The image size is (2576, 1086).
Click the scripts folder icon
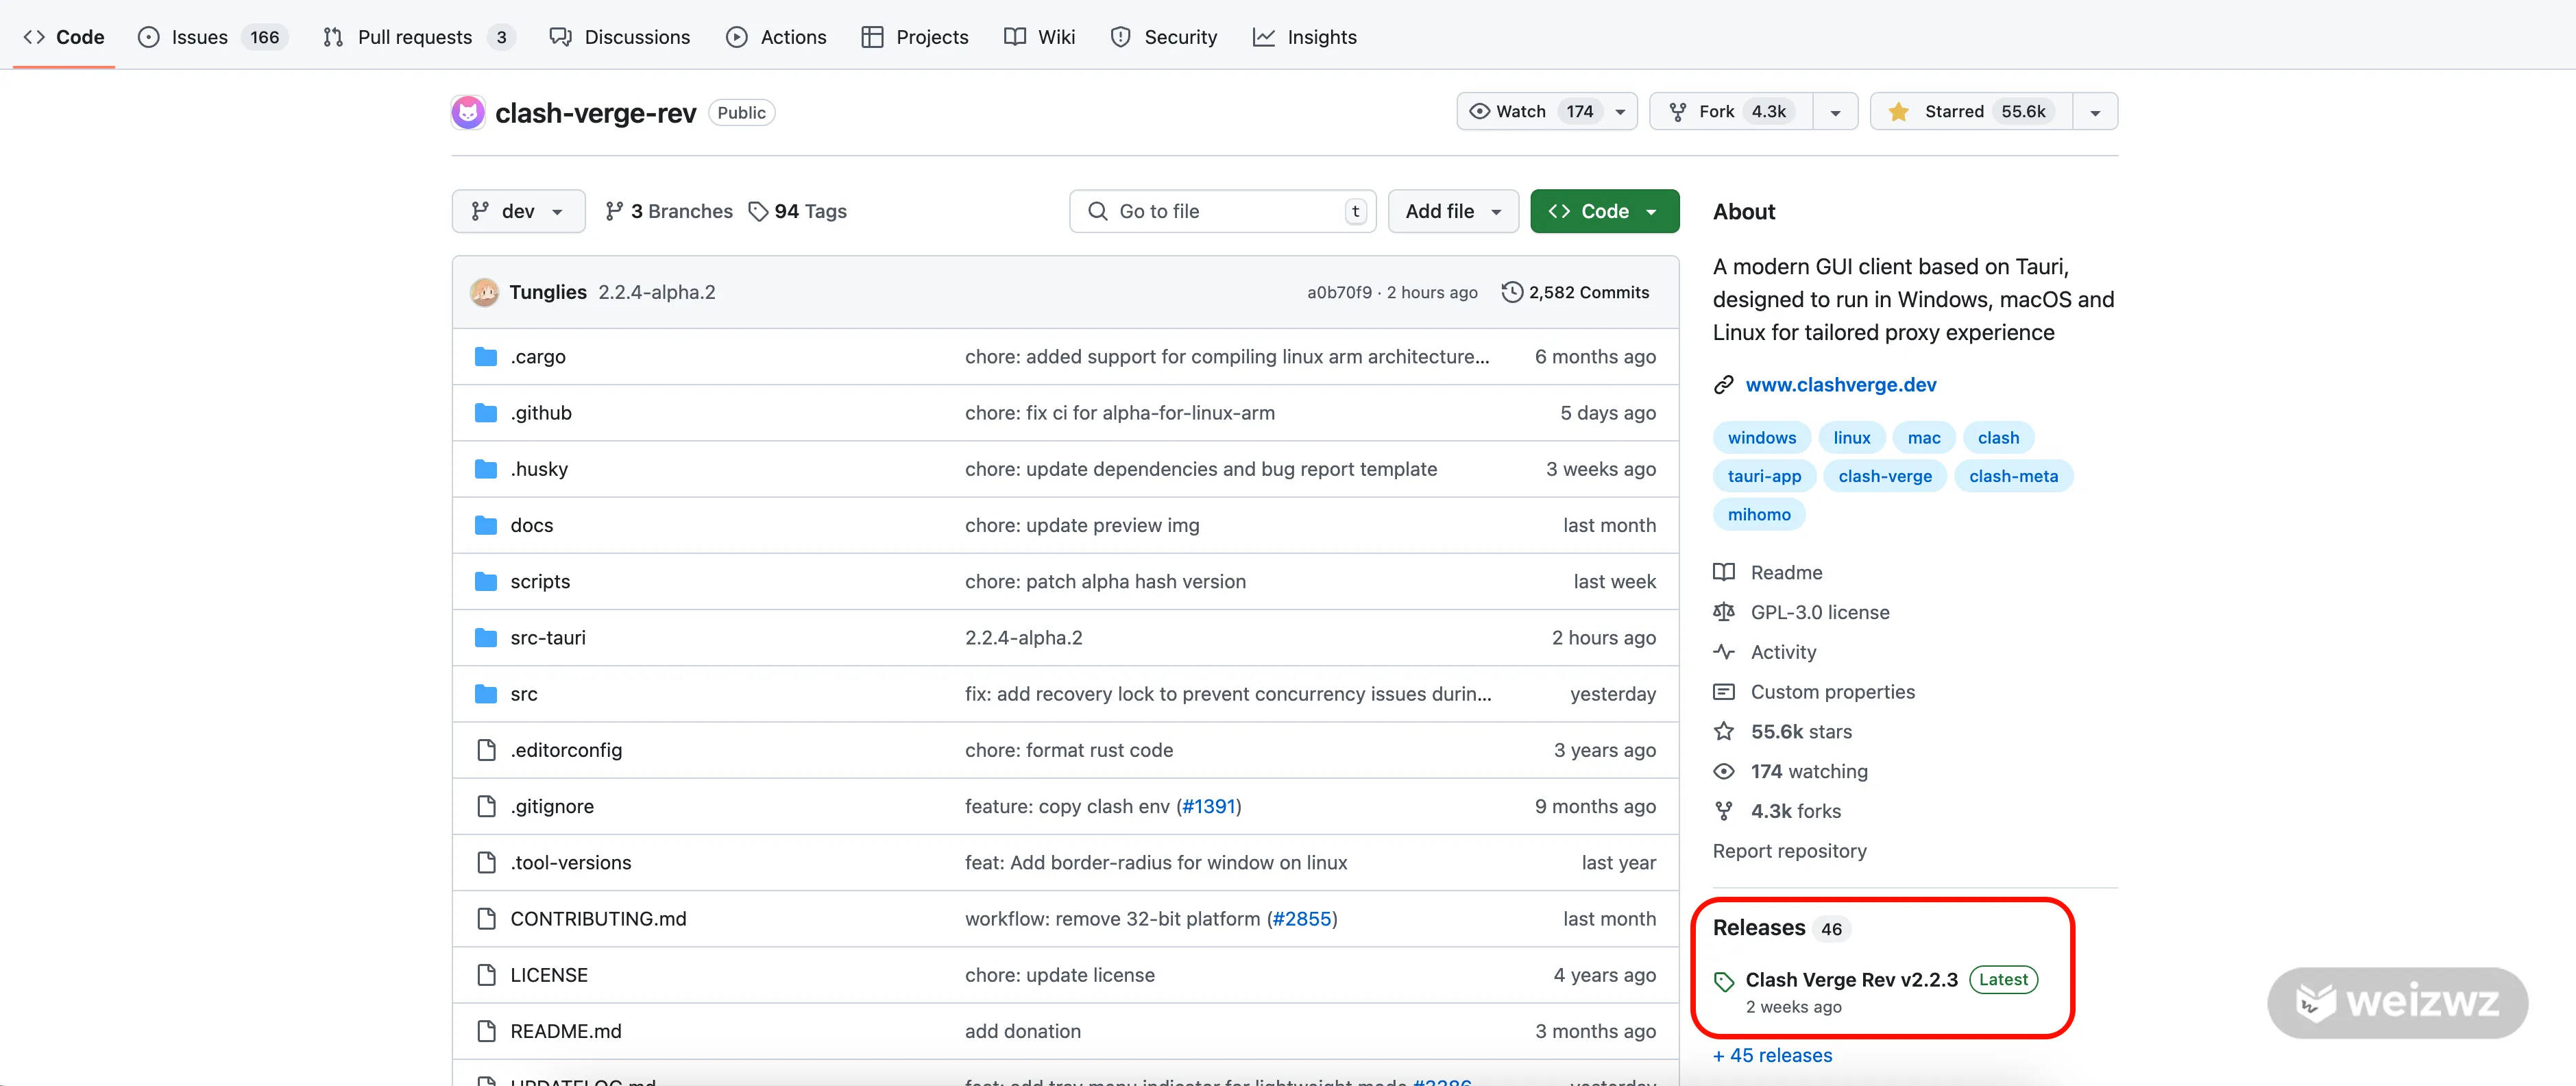click(486, 581)
